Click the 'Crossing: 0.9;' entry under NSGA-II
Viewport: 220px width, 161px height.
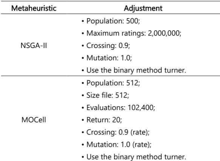(108, 45)
